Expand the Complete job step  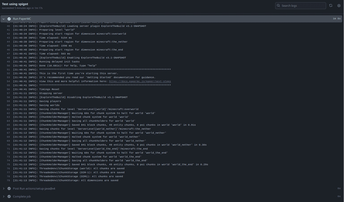(3, 197)
